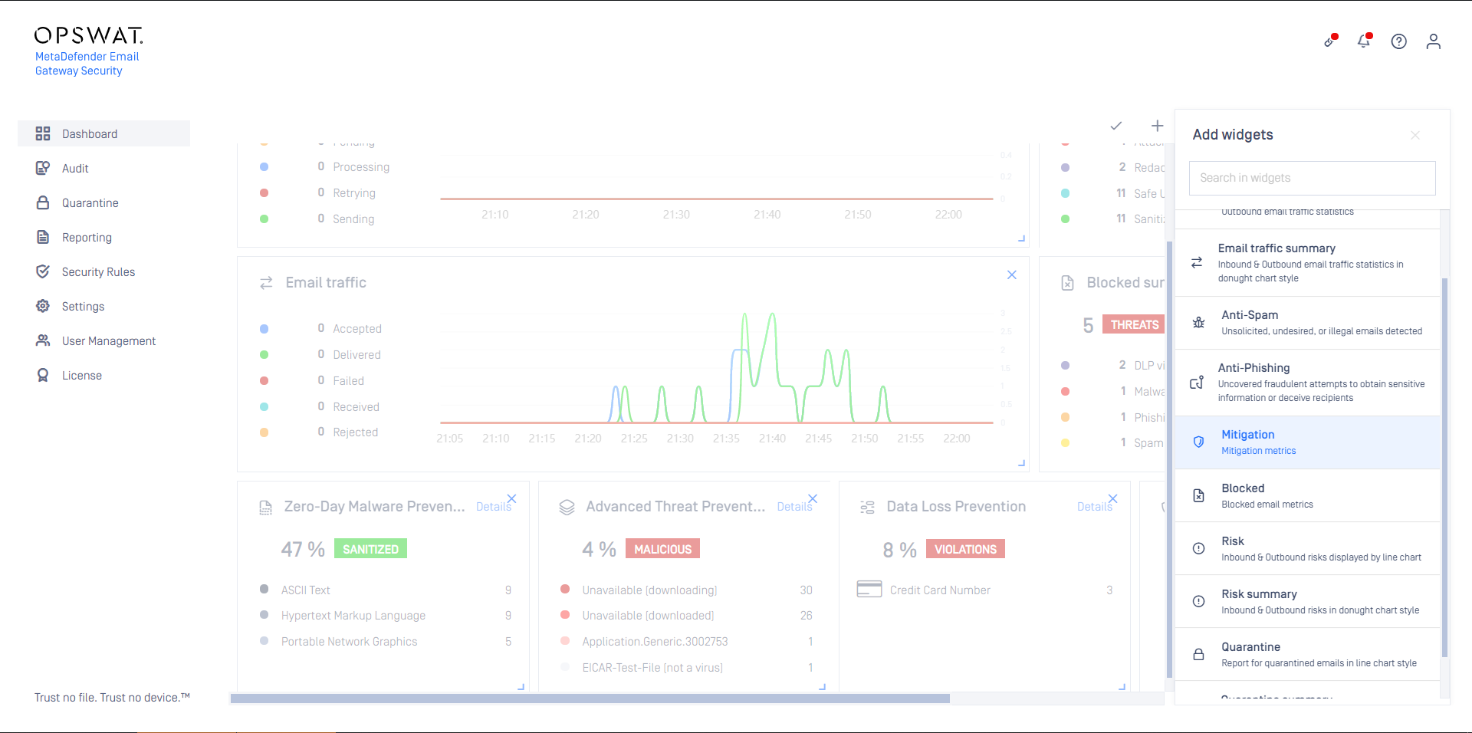This screenshot has width=1472, height=733.
Task: Click the SANITIZED badge
Action: [x=371, y=549]
